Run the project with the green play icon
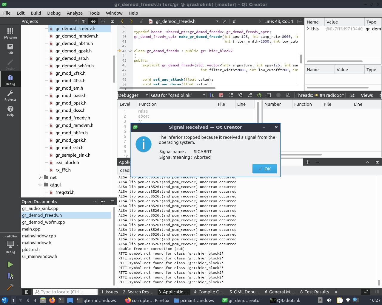Viewport: 382px width, 305px height. [10, 264]
